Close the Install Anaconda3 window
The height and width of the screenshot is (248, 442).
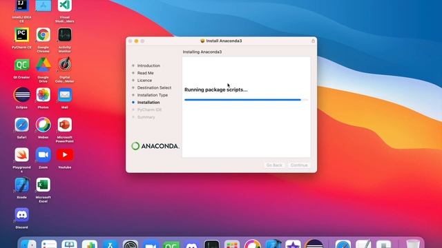point(130,41)
